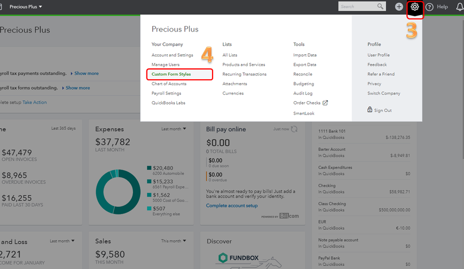Select Payroll Settings

pos(166,93)
